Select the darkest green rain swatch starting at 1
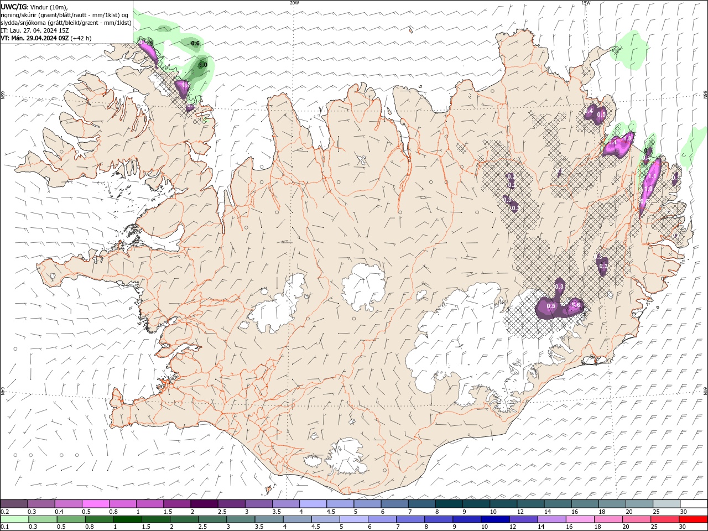 click(128, 519)
